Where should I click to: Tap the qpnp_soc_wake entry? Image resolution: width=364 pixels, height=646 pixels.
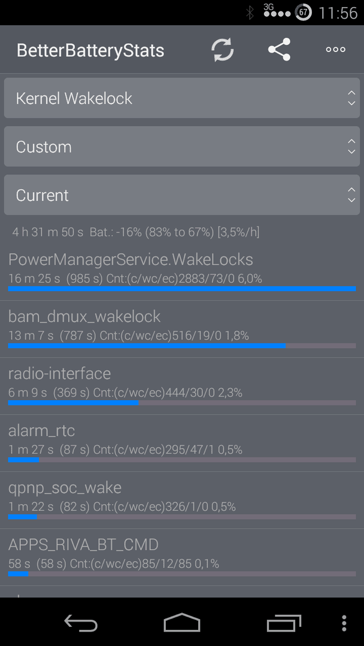(x=182, y=500)
